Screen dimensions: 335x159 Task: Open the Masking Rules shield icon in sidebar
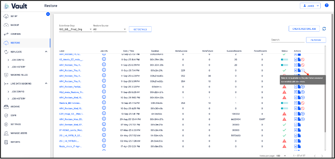click(x=6, y=74)
